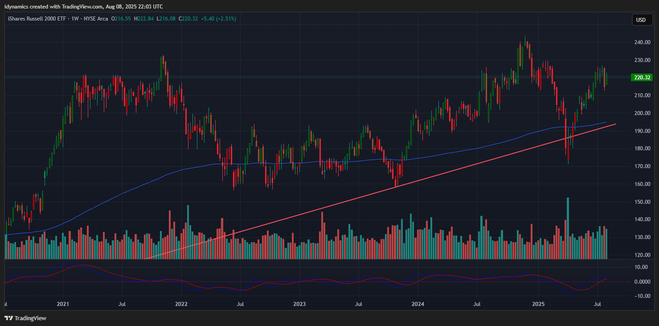
Task: Click the green 220.32 current price tag
Action: click(x=642, y=77)
